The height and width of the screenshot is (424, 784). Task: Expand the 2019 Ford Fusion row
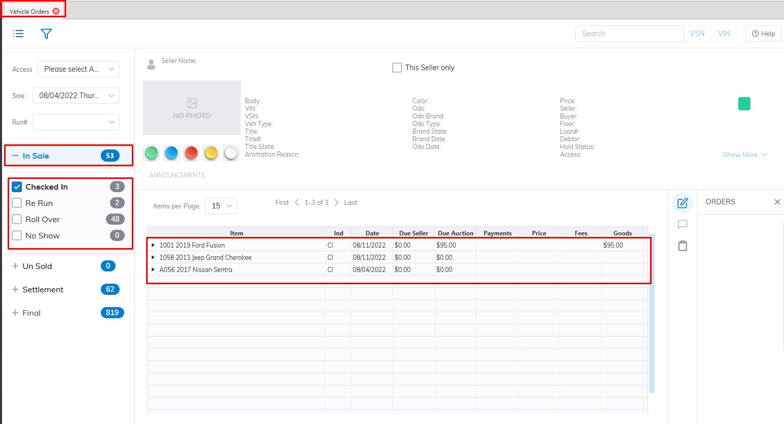click(x=153, y=245)
